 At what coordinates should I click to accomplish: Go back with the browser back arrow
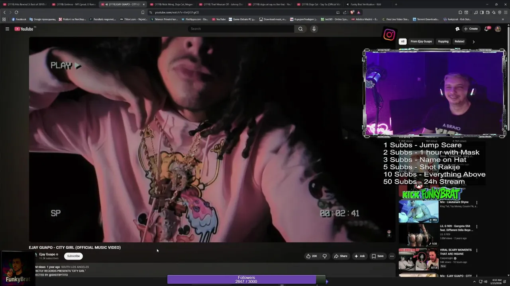point(5,12)
